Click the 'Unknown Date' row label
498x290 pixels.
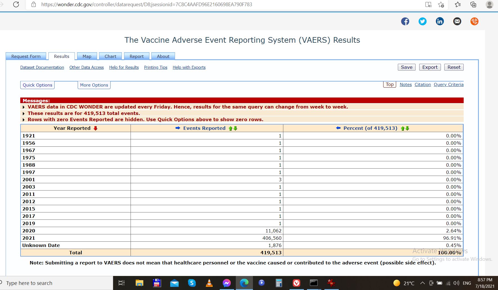41,245
